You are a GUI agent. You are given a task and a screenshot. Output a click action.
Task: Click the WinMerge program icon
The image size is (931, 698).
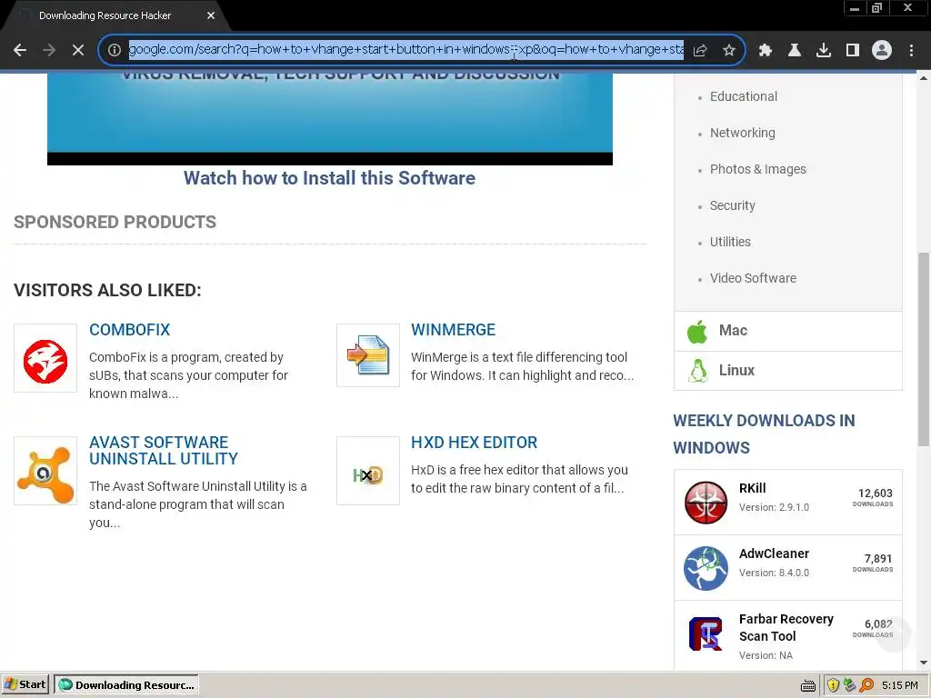click(x=368, y=355)
